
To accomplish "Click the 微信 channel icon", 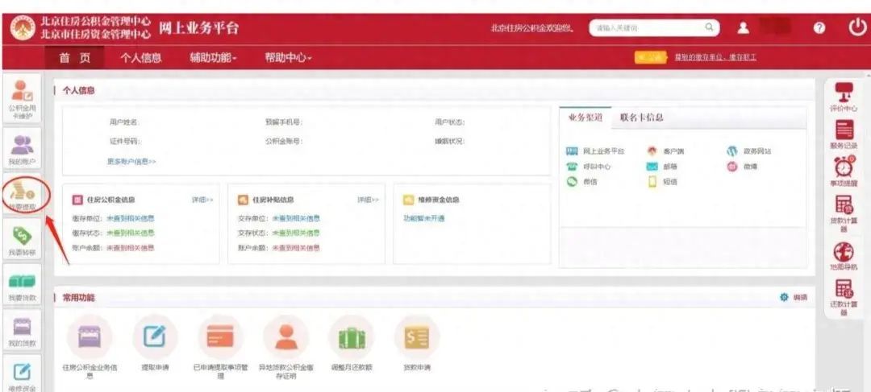I will [572, 181].
